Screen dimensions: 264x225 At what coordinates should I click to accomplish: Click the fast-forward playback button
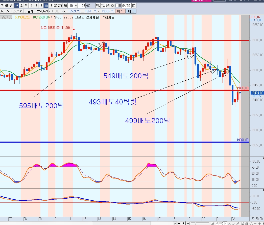pyautogui.click(x=187, y=223)
